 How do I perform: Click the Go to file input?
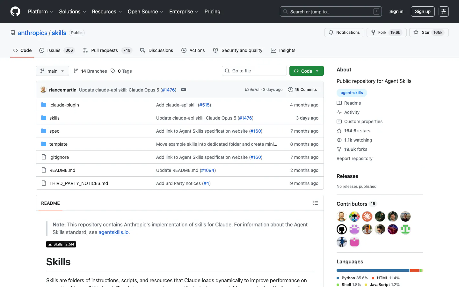[x=254, y=71]
